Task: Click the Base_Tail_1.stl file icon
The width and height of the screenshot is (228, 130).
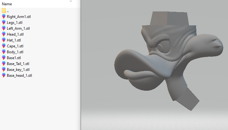Action: point(4,63)
